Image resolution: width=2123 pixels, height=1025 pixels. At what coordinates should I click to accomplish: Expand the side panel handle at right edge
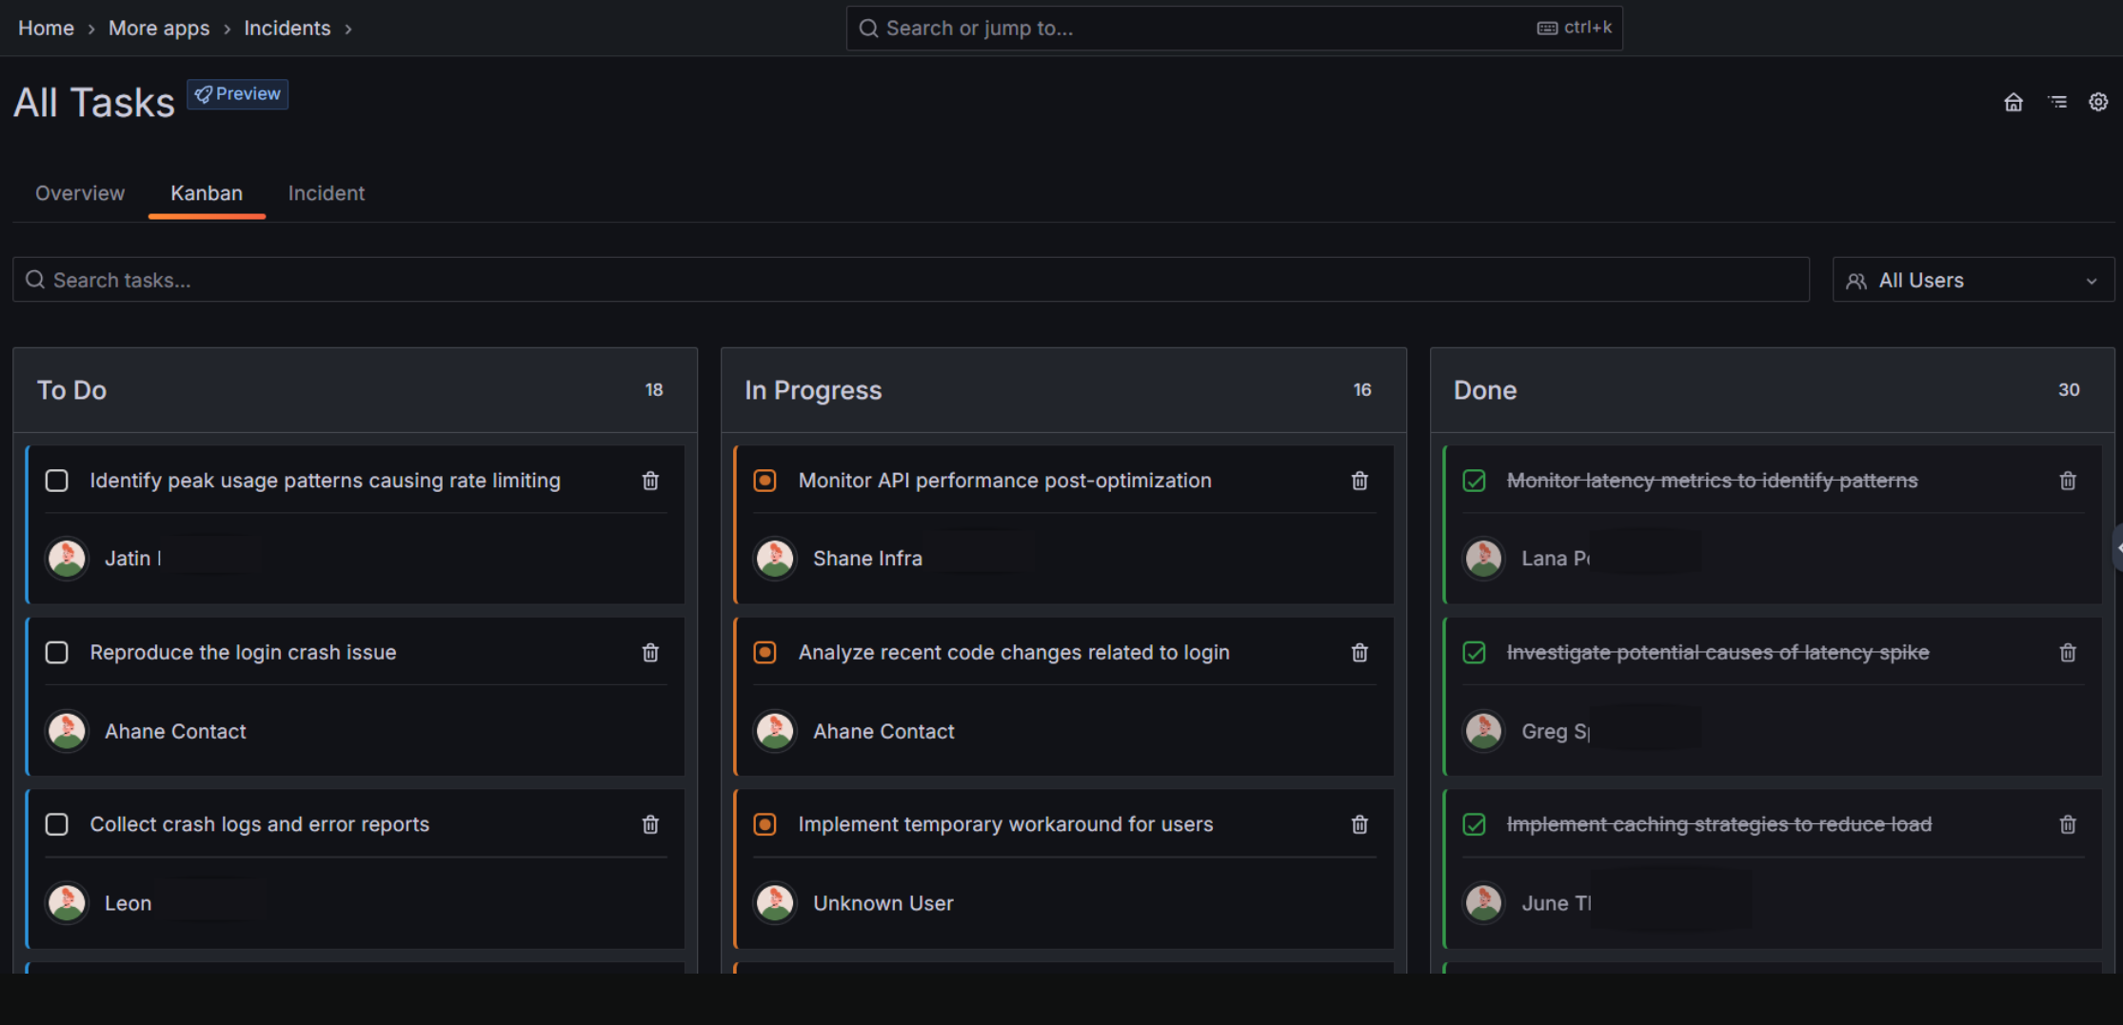(2117, 548)
